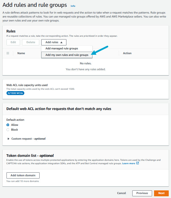The image size is (171, 198).
Task: Select Add my own rules and rule groups
Action: tap(67, 55)
